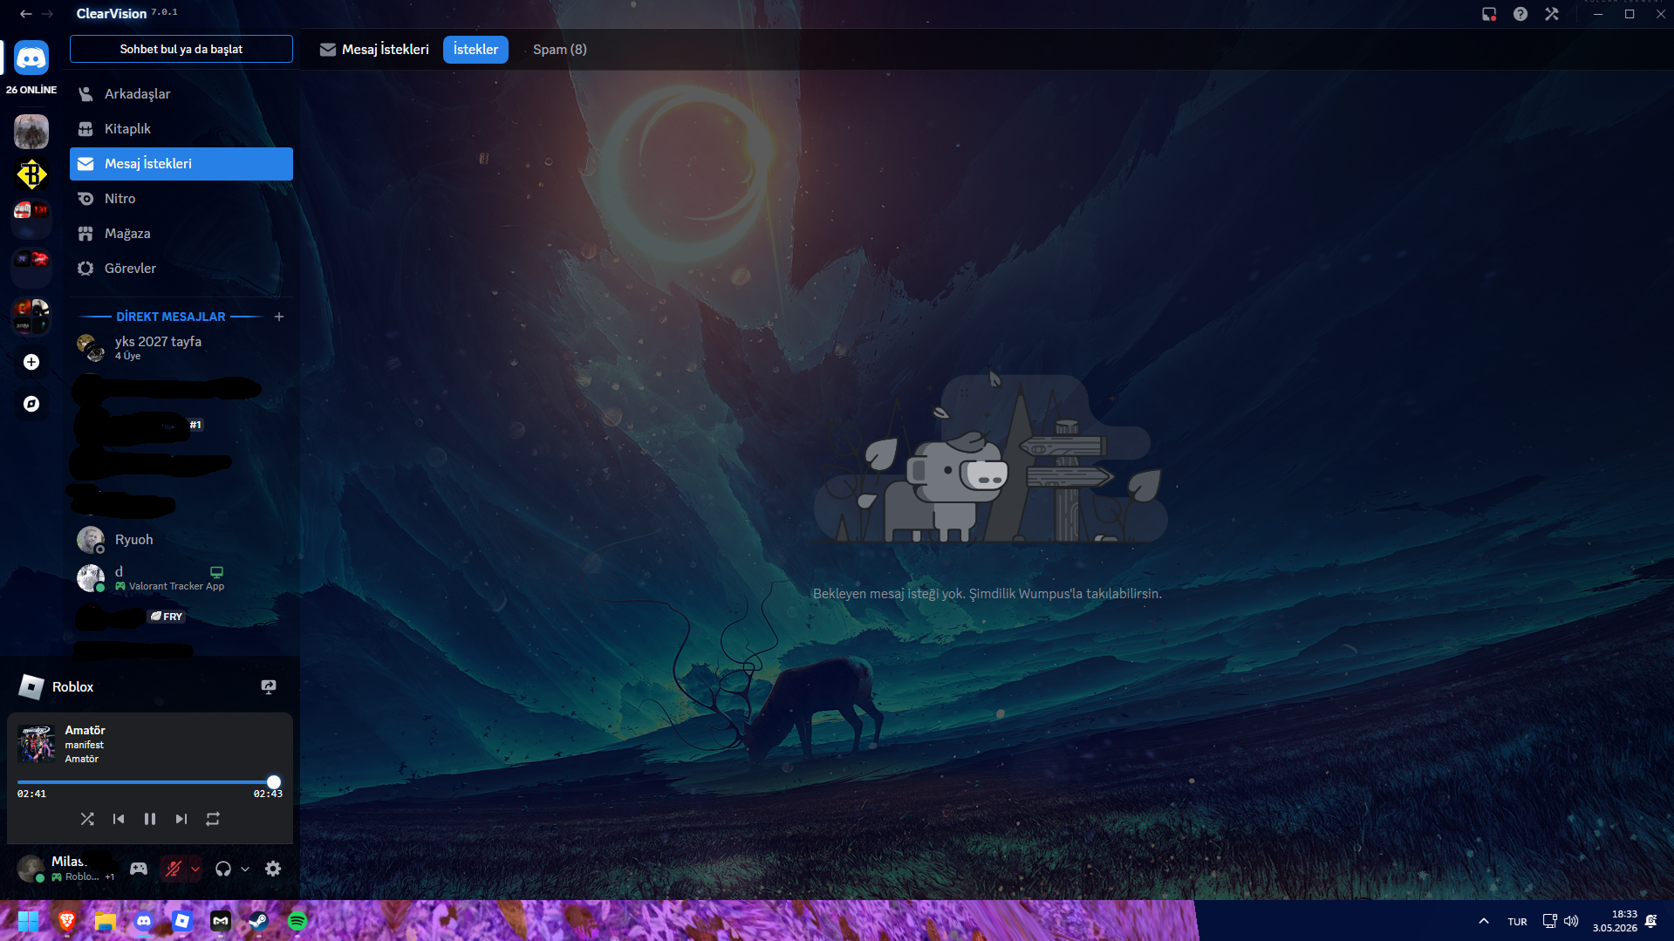This screenshot has height=941, width=1674.
Task: Click the manifest artist name
Action: coord(84,745)
